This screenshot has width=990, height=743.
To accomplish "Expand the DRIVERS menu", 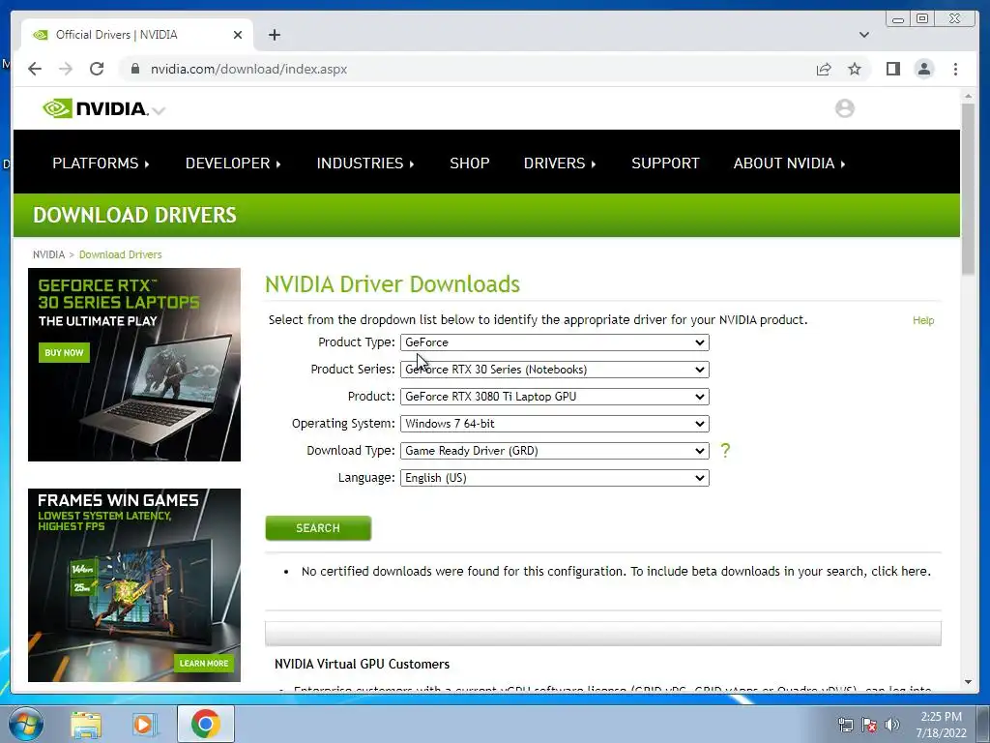I will pyautogui.click(x=560, y=163).
